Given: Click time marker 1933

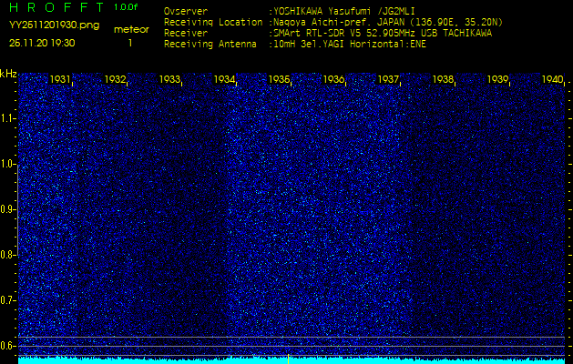Looking at the screenshot, I should click(x=169, y=79).
